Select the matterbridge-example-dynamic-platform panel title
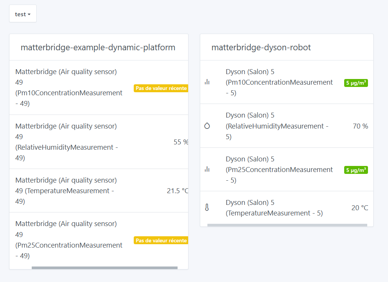This screenshot has width=388, height=282. pyautogui.click(x=98, y=47)
